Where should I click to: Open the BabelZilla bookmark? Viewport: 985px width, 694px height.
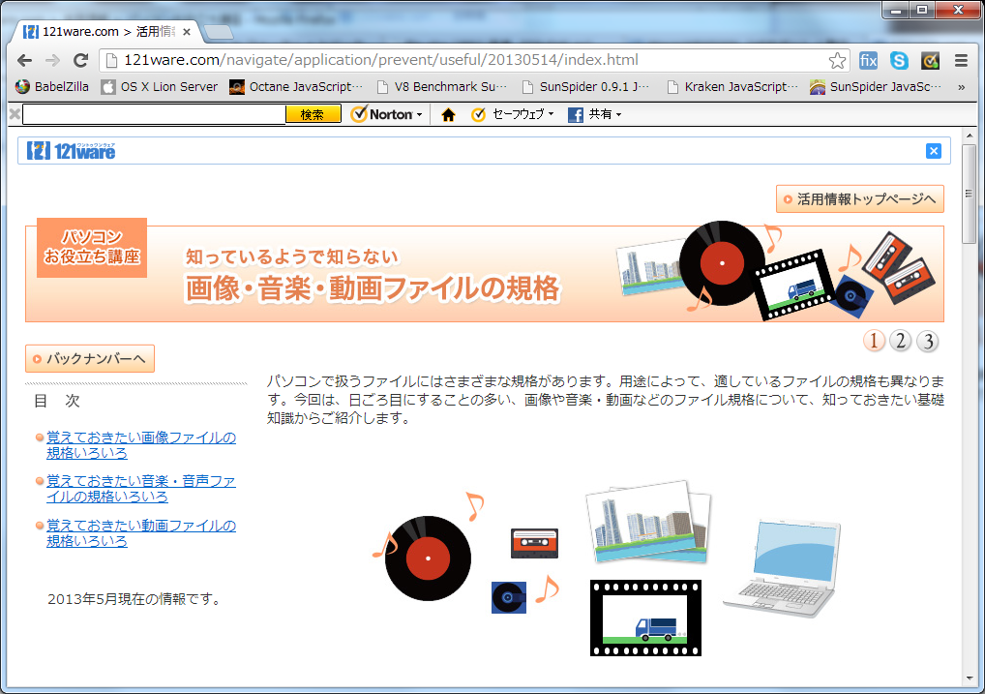click(x=52, y=86)
